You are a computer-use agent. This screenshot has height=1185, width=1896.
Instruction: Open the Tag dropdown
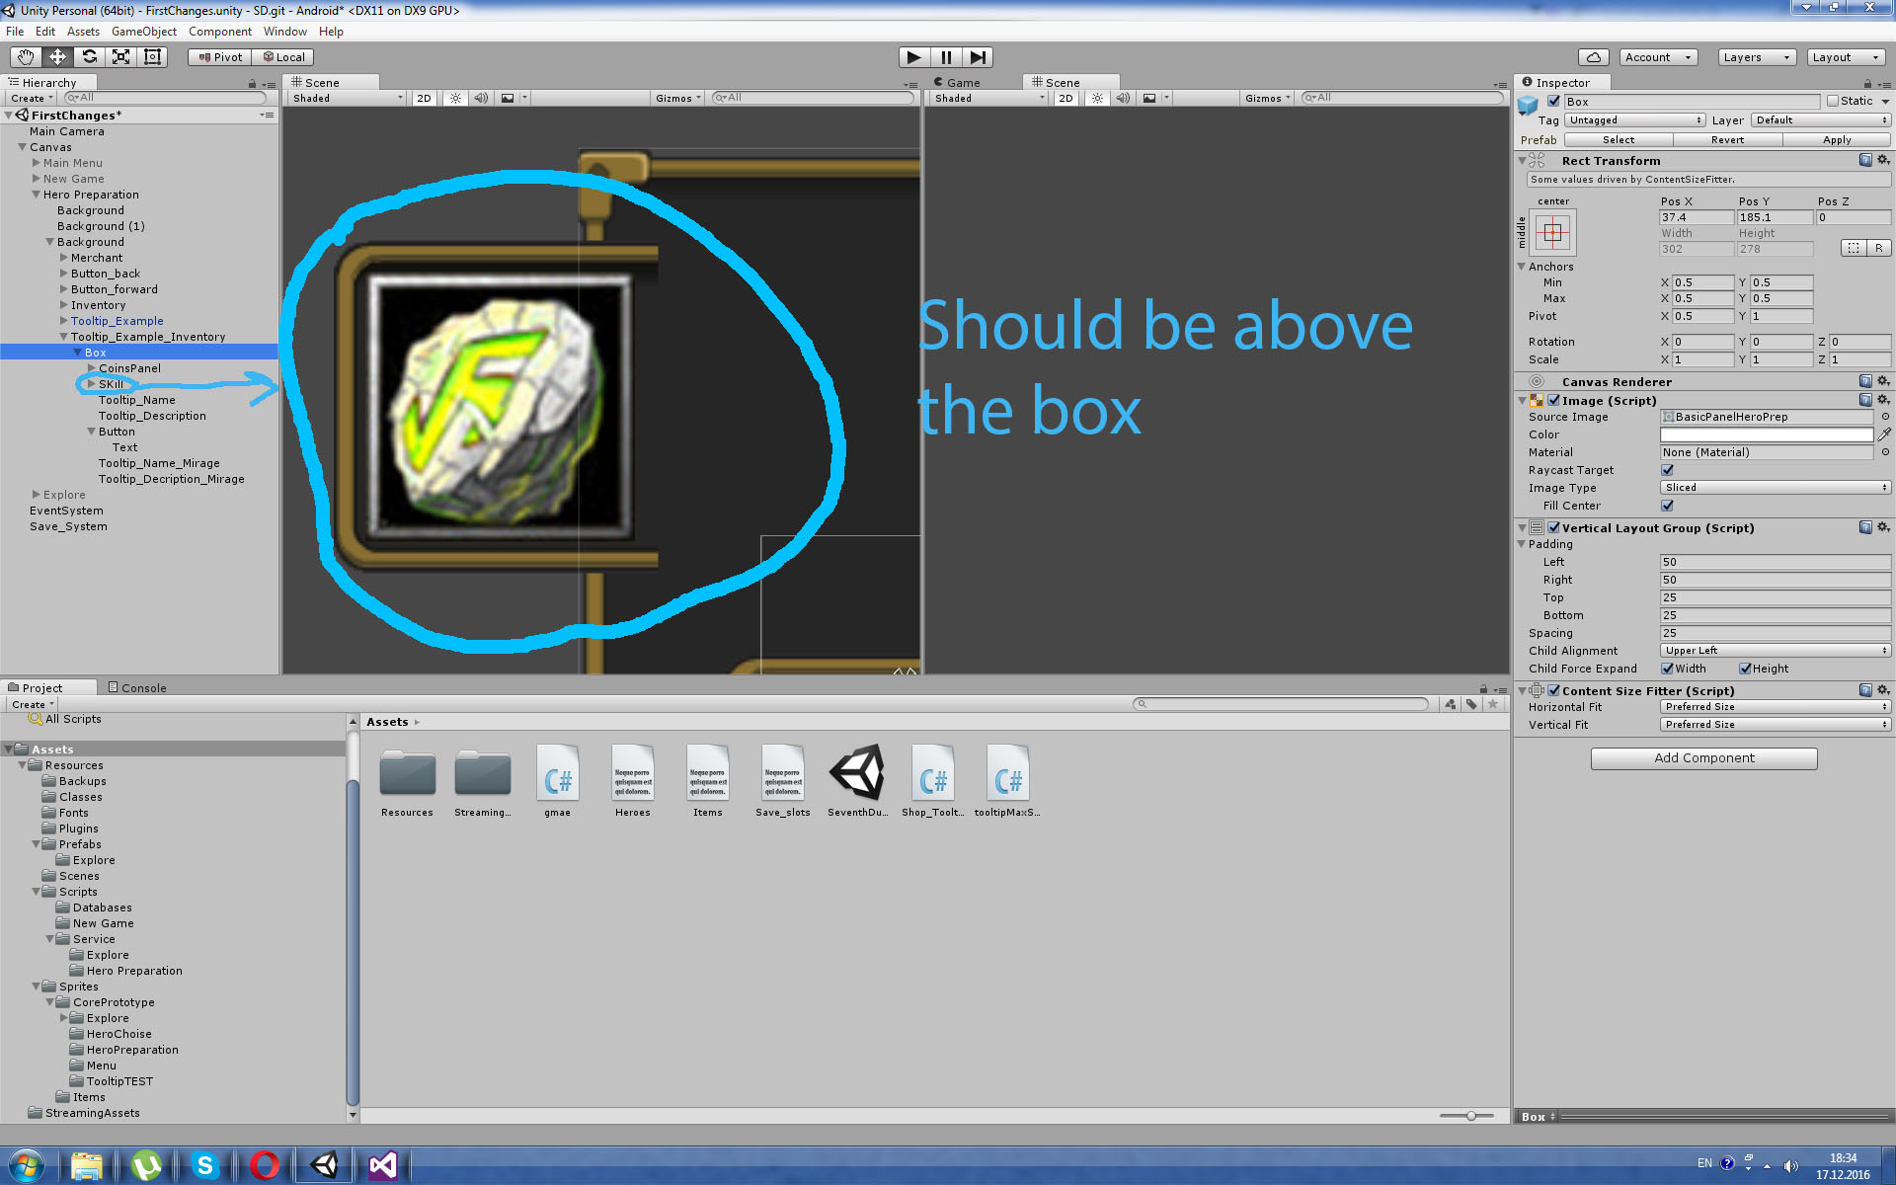click(1635, 120)
